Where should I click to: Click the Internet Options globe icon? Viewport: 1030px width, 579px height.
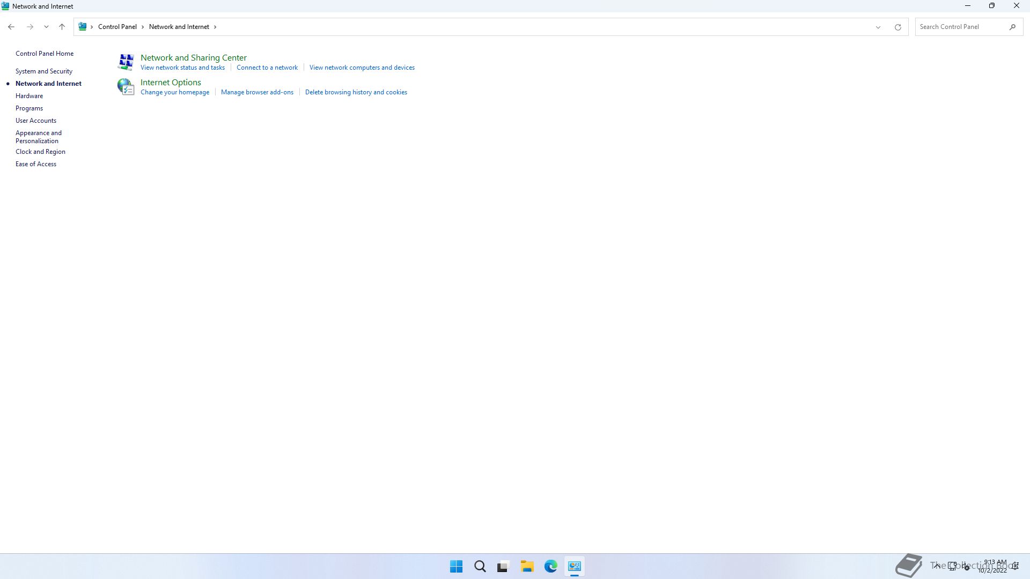click(126, 86)
